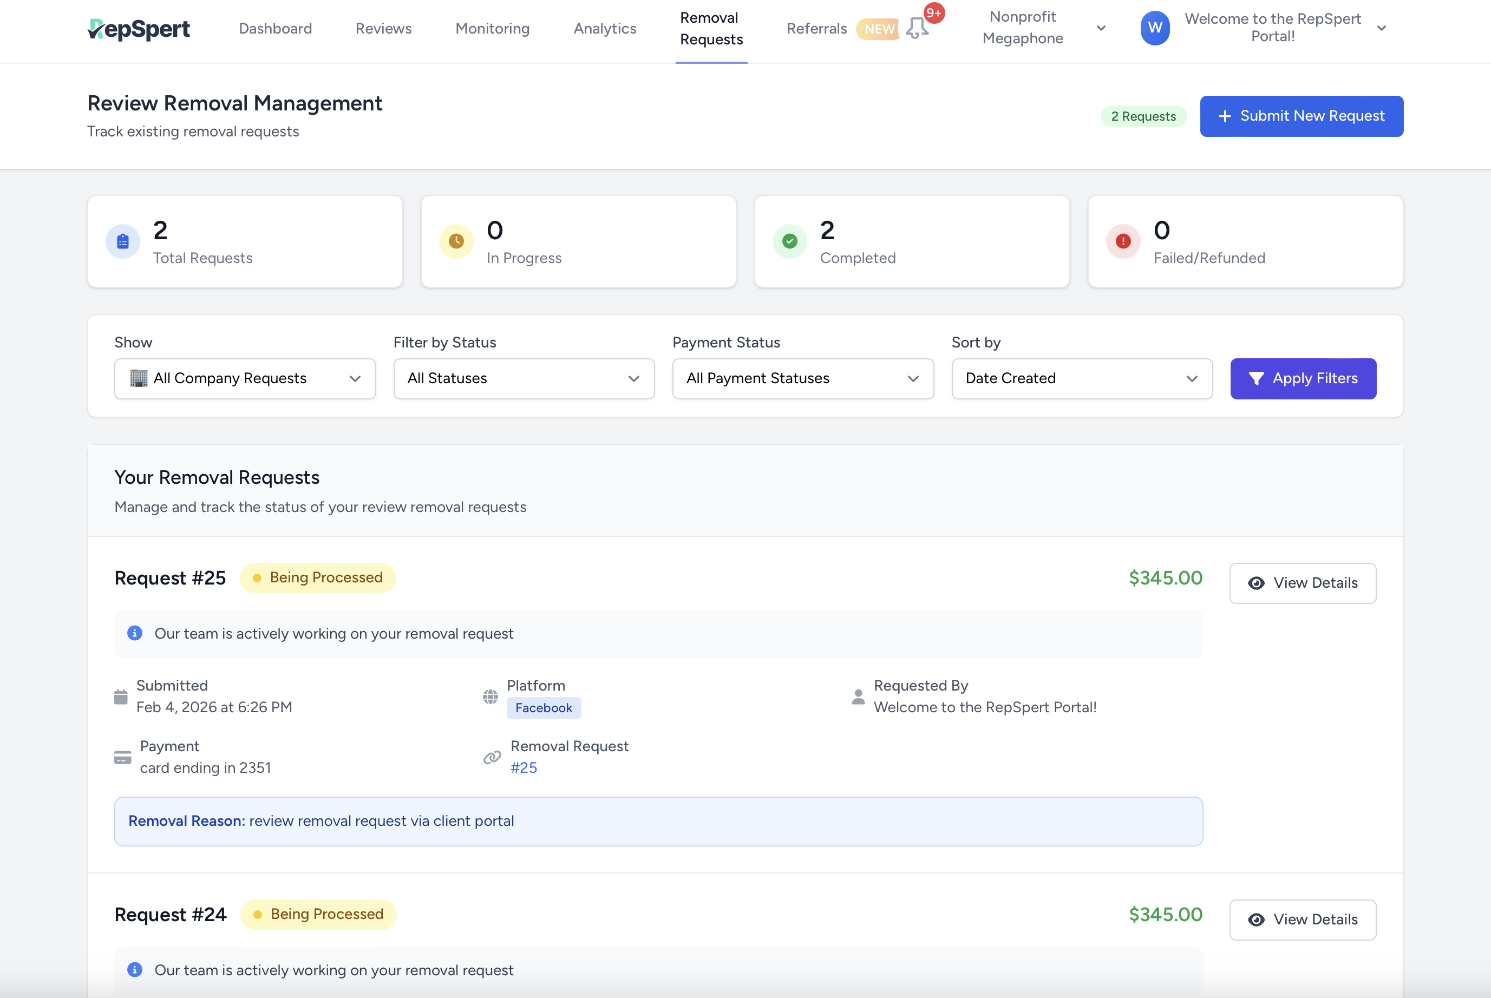The width and height of the screenshot is (1491, 998).
Task: Click the Failed/Refunded red alert icon
Action: [x=1123, y=241]
